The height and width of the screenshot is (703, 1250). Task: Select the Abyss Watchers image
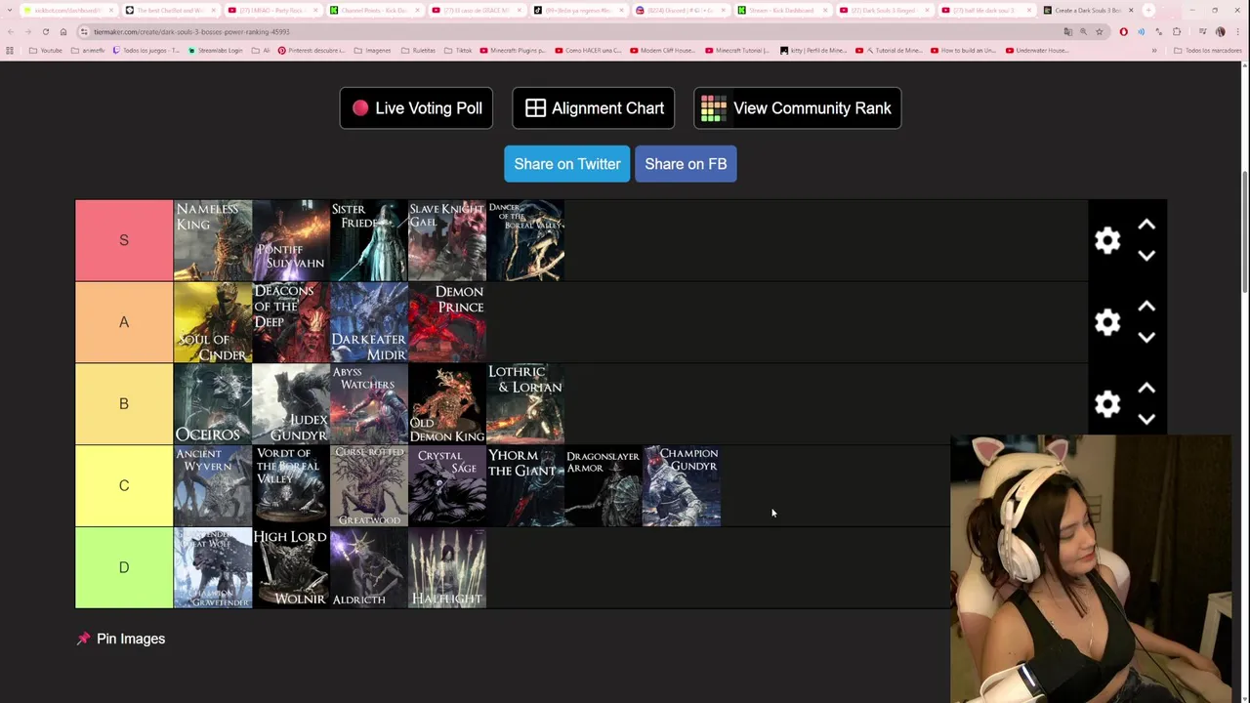[369, 404]
